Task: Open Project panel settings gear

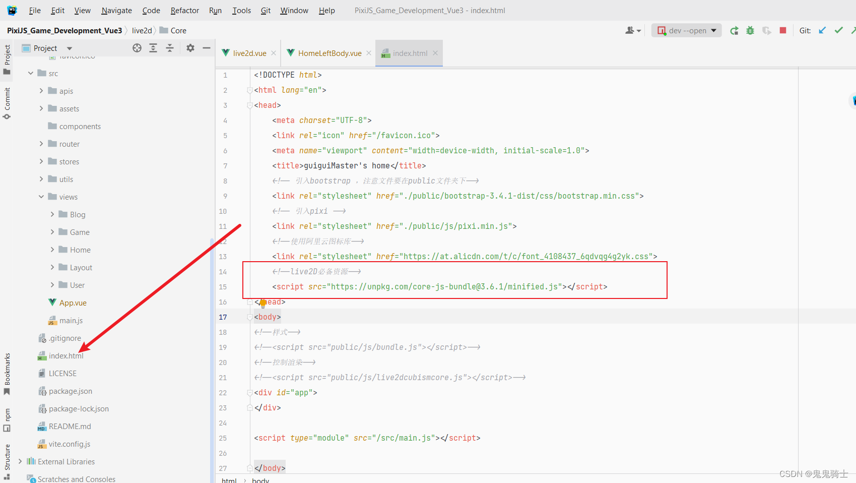Action: coord(190,48)
